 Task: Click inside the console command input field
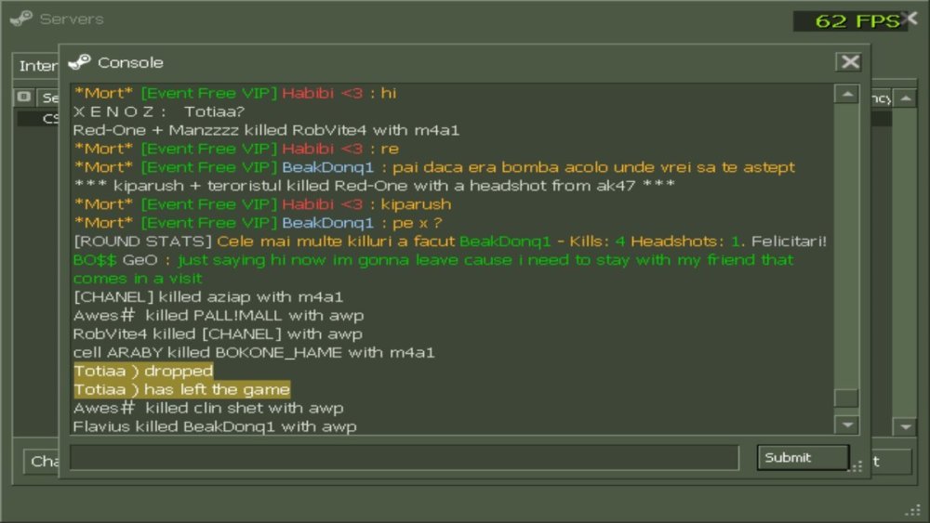(405, 457)
